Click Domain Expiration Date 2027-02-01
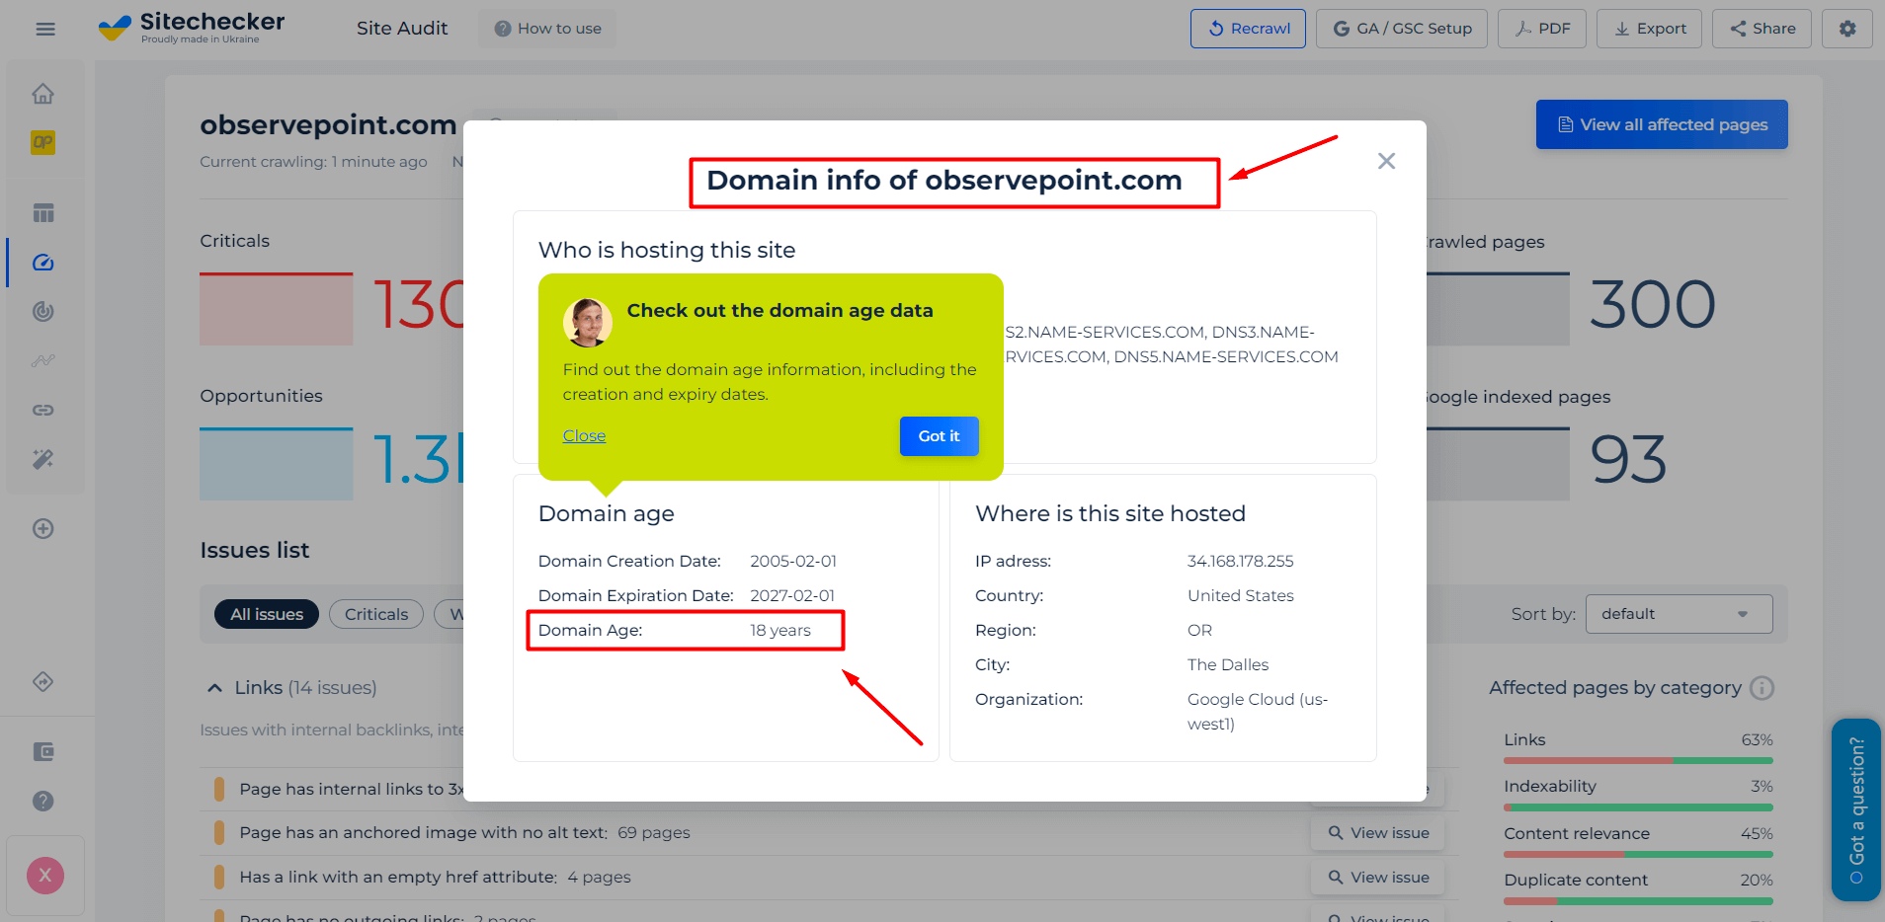The image size is (1885, 922). point(792,595)
